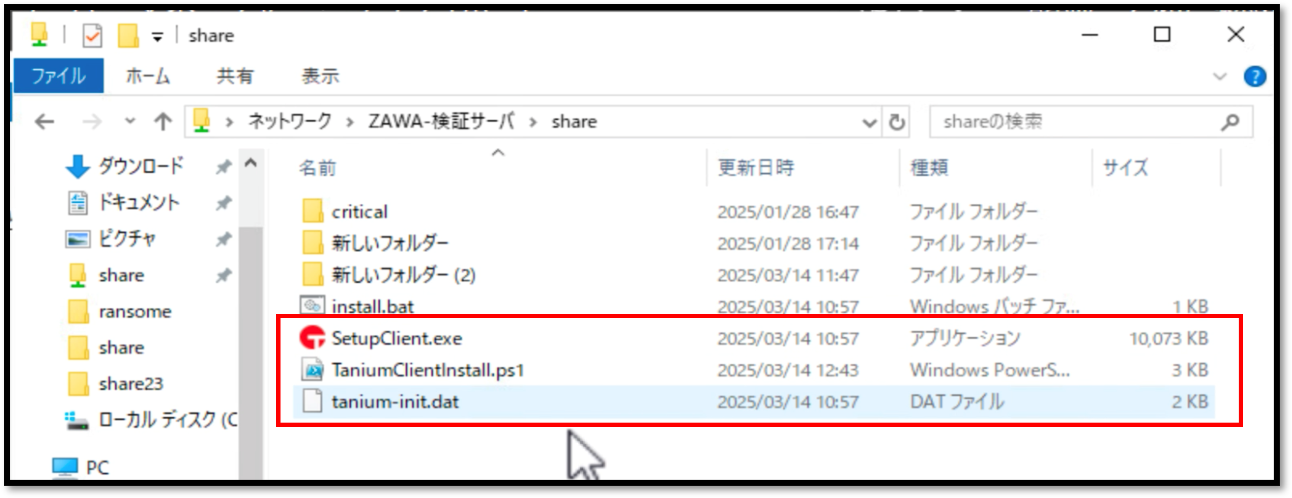Click the network folder icon in title bar
The height and width of the screenshot is (498, 1292).
point(39,35)
